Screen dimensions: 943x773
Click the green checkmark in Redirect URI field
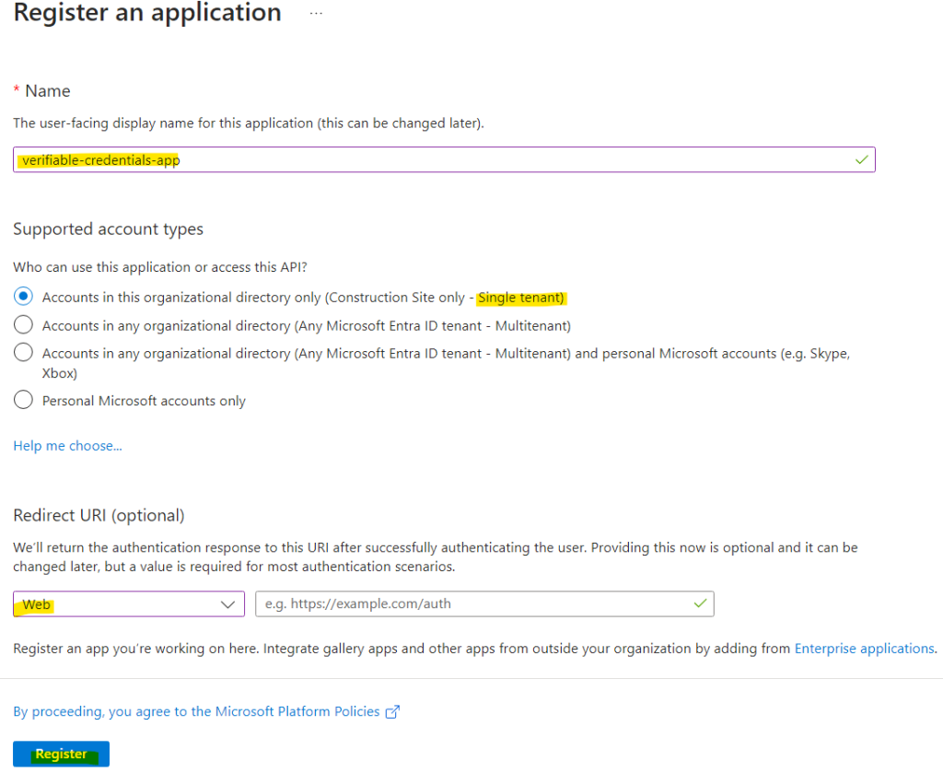click(x=700, y=603)
